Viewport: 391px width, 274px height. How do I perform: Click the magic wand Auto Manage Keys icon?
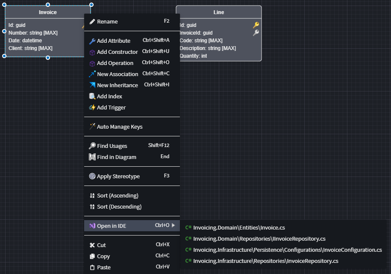click(92, 127)
